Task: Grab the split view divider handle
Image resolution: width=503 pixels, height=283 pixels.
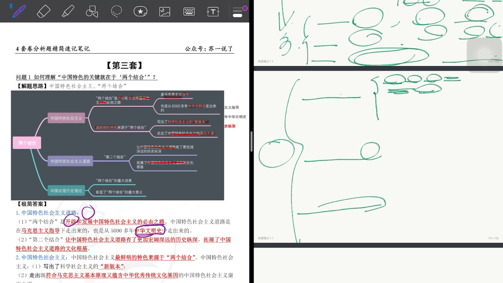Action: pos(251,141)
